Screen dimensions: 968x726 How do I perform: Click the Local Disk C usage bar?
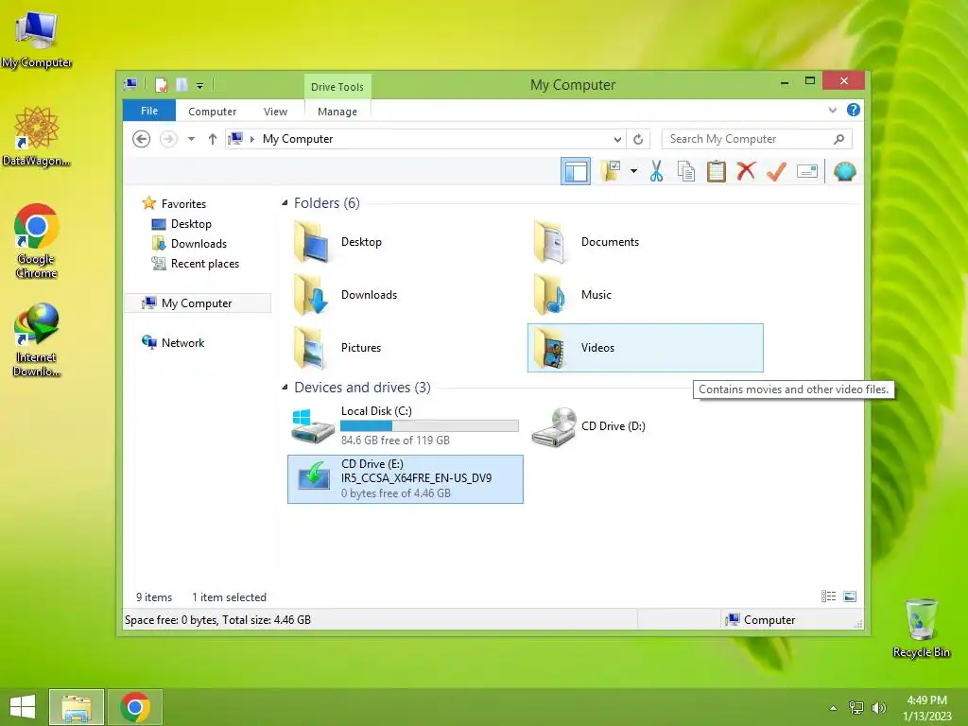[429, 426]
